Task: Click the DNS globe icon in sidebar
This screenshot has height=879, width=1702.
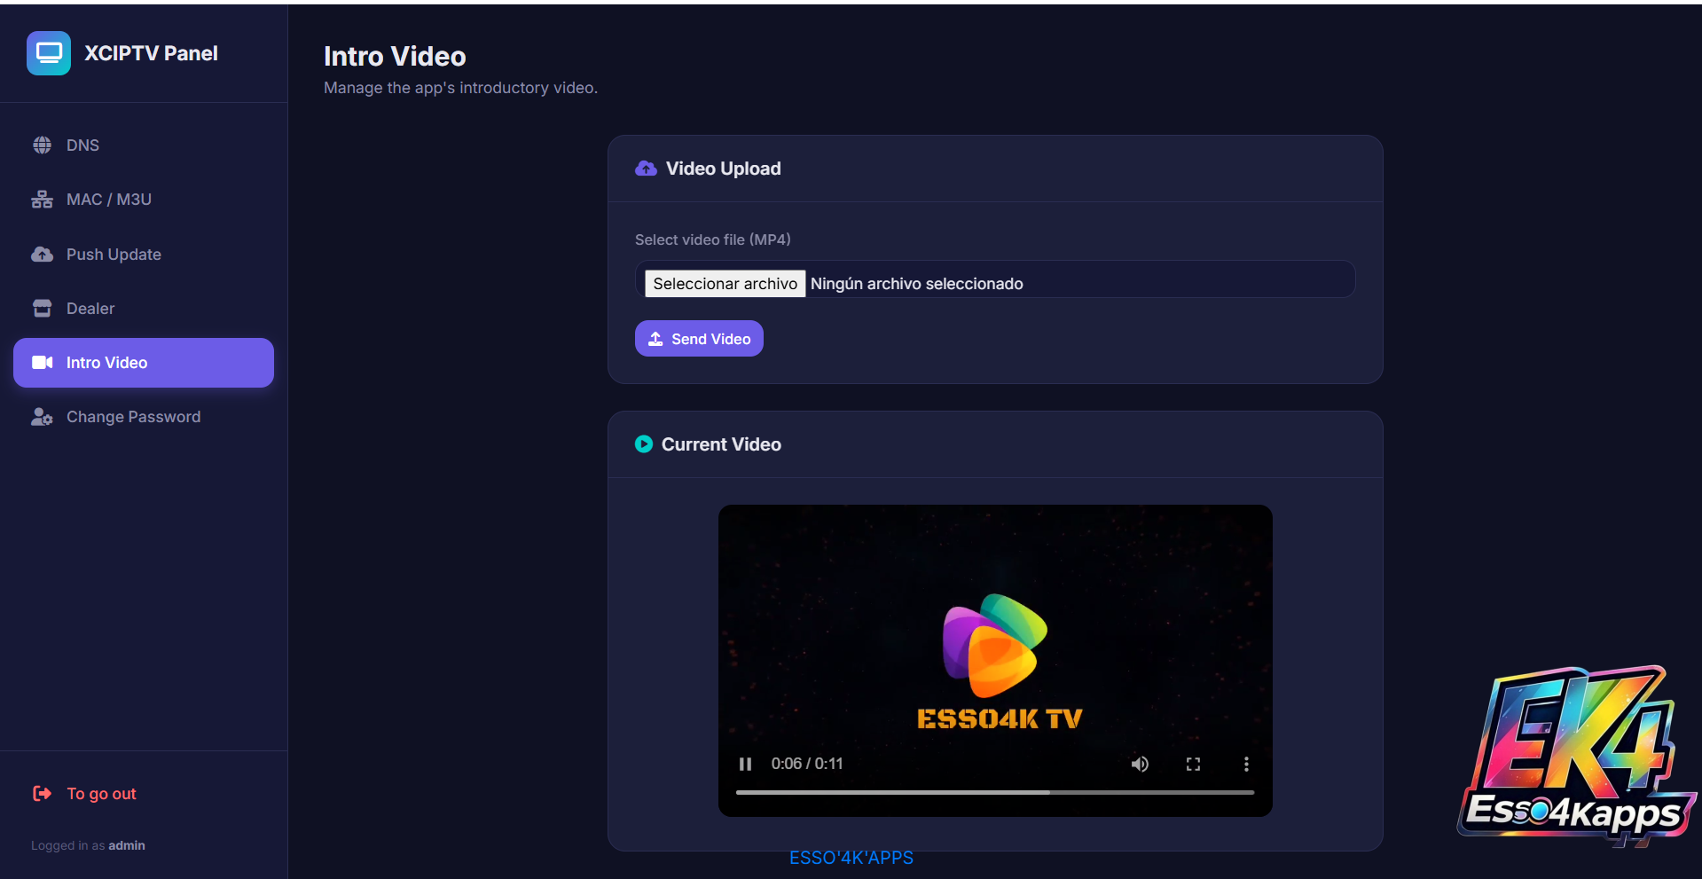Action: [x=42, y=145]
